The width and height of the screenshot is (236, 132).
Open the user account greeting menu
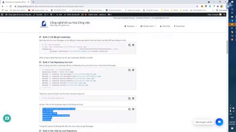click(x=214, y=15)
